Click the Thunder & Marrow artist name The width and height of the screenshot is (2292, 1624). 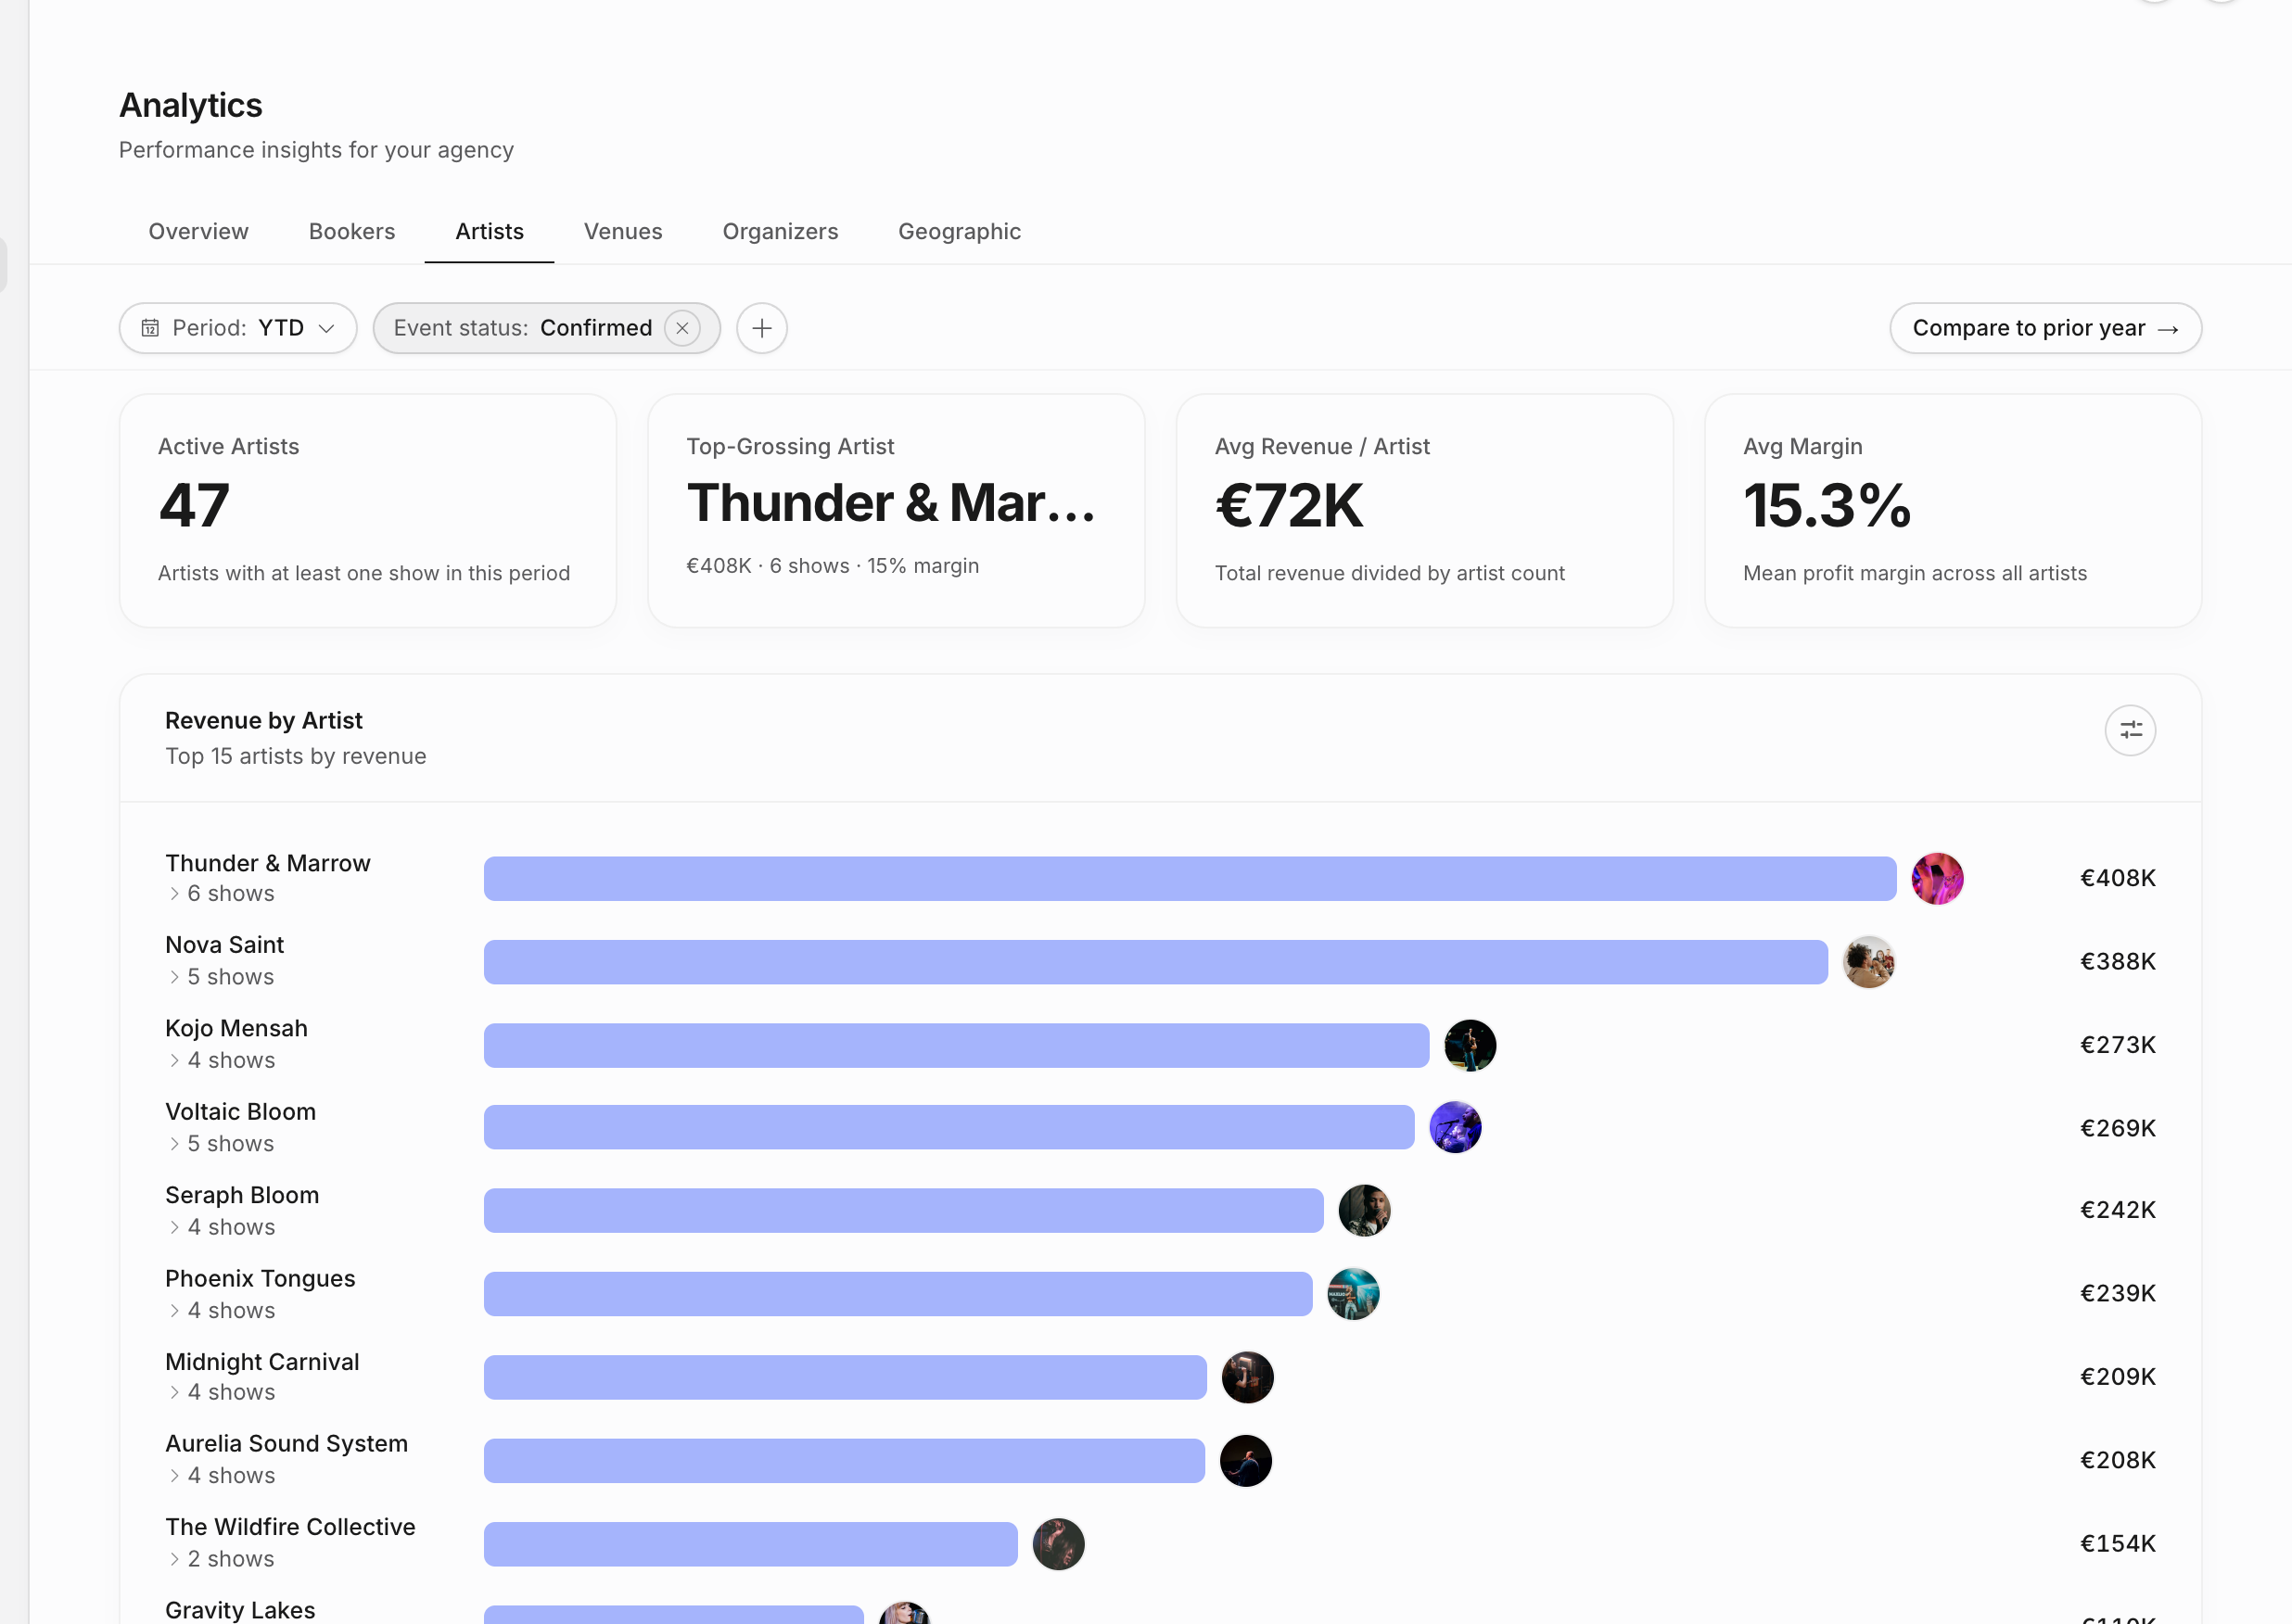[x=267, y=863]
